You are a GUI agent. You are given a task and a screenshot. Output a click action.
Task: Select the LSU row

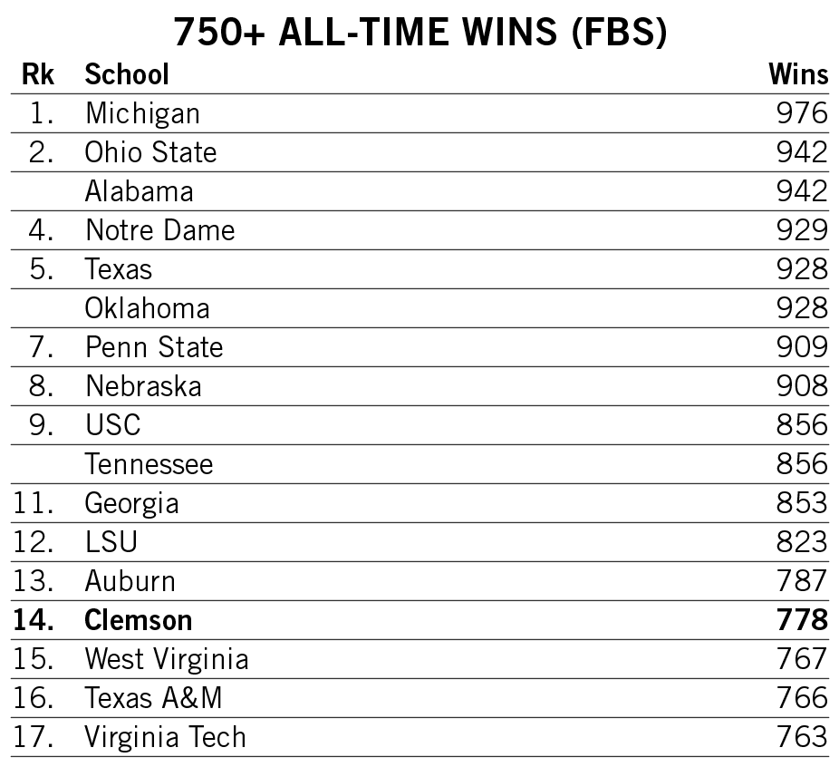point(419,541)
